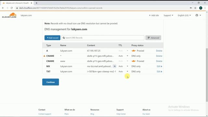The width and height of the screenshot is (208, 117).
Task: Toggle the orange cloud proxy for A record
Action: [x=134, y=51]
